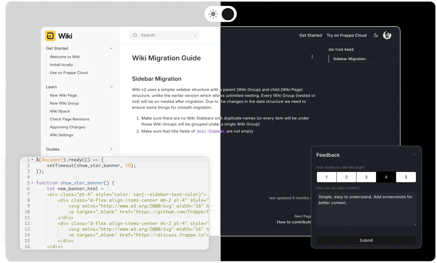Open Try on Frappe Cloud nav item
This screenshot has height=263, width=437.
(347, 35)
